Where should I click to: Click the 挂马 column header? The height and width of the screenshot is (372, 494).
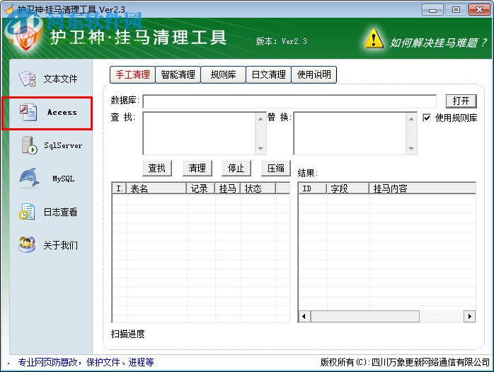(228, 188)
